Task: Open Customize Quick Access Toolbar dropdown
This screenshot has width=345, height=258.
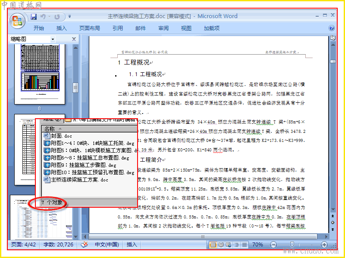Action: tap(69, 16)
